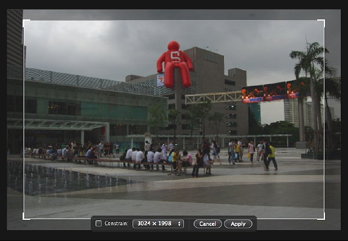Click the up/down arrows on size popup
The height and width of the screenshot is (241, 348).
pos(179,223)
